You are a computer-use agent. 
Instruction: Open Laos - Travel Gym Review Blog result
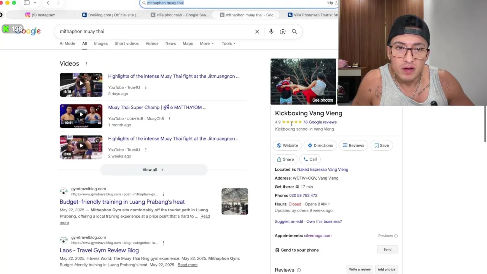(x=99, y=250)
